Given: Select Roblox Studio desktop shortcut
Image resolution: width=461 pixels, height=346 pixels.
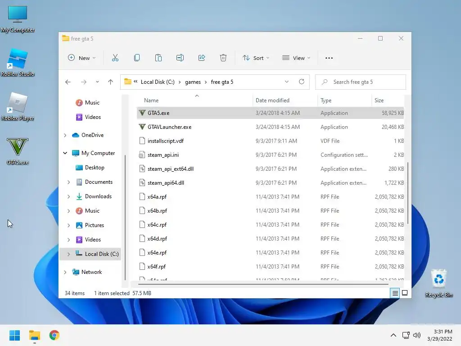Looking at the screenshot, I should click(x=18, y=63).
